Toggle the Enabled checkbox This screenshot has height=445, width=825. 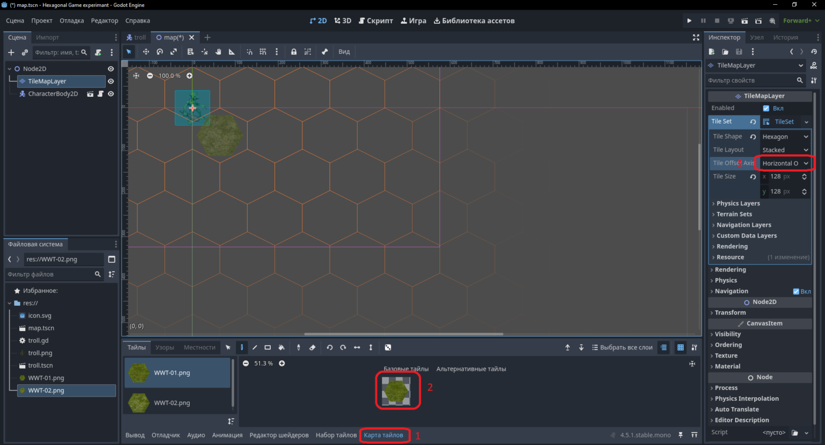(766, 108)
